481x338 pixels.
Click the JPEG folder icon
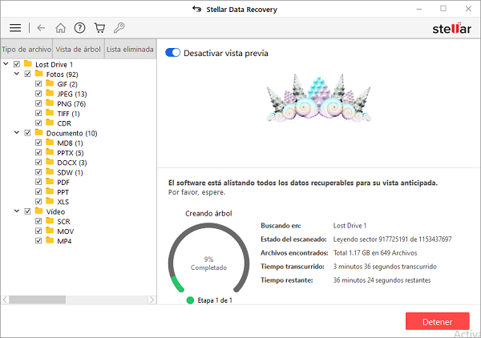50,93
